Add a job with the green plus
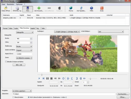This screenshot has width=131, height=99. (x=39, y=8)
